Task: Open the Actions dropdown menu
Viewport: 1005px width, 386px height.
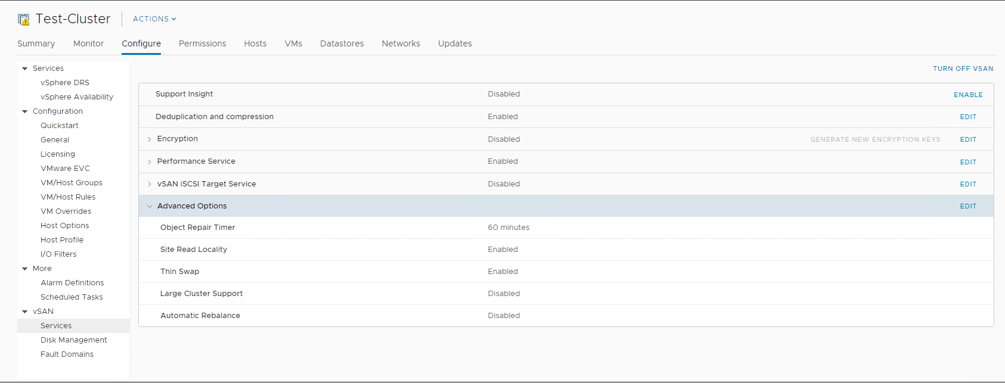Action: point(154,19)
